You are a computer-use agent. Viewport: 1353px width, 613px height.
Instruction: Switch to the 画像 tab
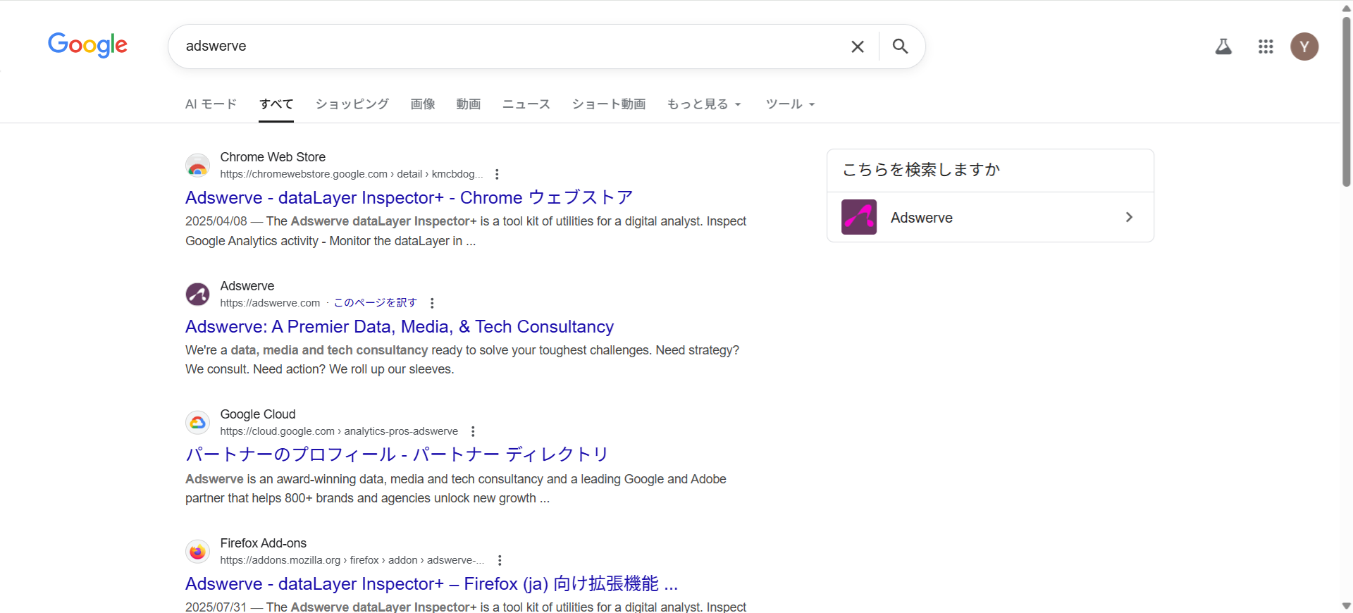point(423,104)
